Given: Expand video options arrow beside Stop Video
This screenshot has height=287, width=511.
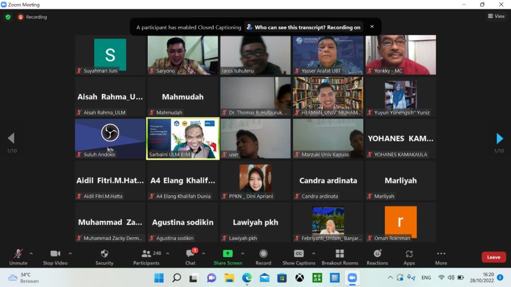Looking at the screenshot, I should pyautogui.click(x=70, y=253).
